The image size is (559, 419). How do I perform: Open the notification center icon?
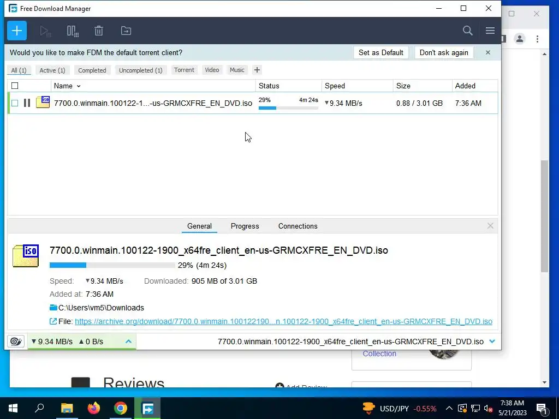click(542, 408)
